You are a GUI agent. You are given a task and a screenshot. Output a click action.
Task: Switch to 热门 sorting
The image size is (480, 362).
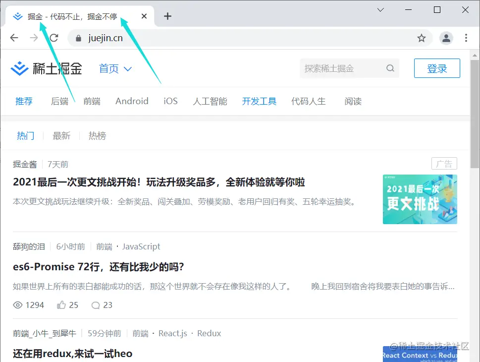[x=25, y=135]
